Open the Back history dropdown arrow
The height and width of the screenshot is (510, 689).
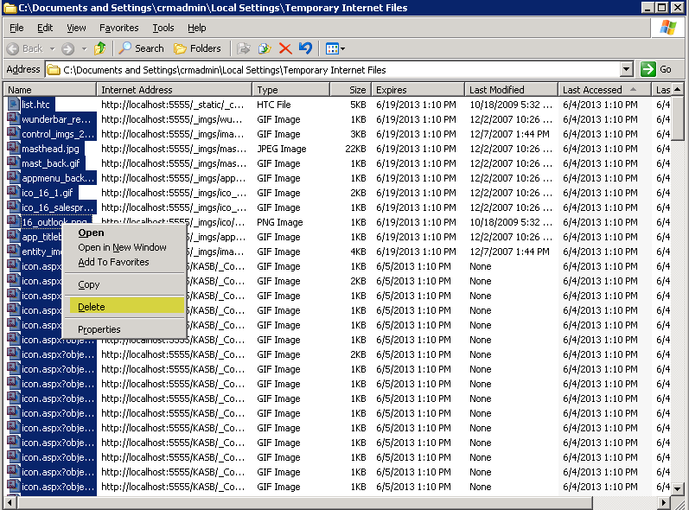click(52, 48)
